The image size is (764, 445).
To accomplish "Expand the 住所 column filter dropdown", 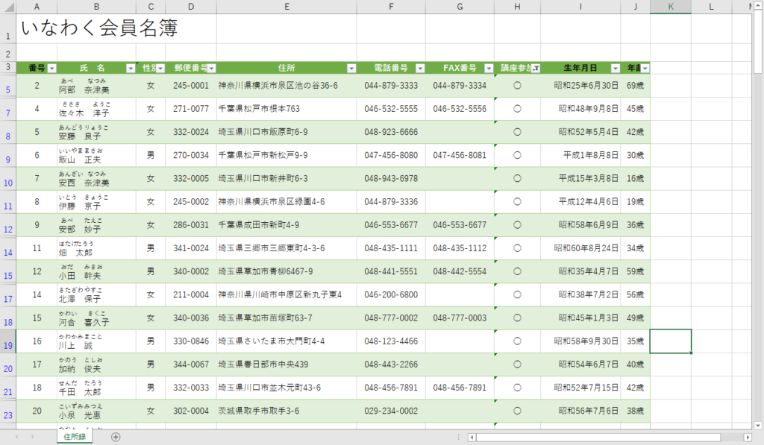I will point(351,68).
